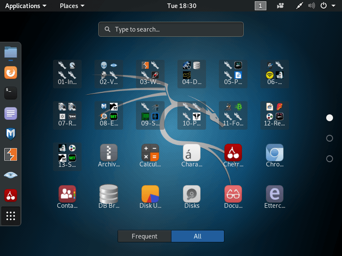
Task: Launch Disk Usage Analyzer
Action: (150, 197)
